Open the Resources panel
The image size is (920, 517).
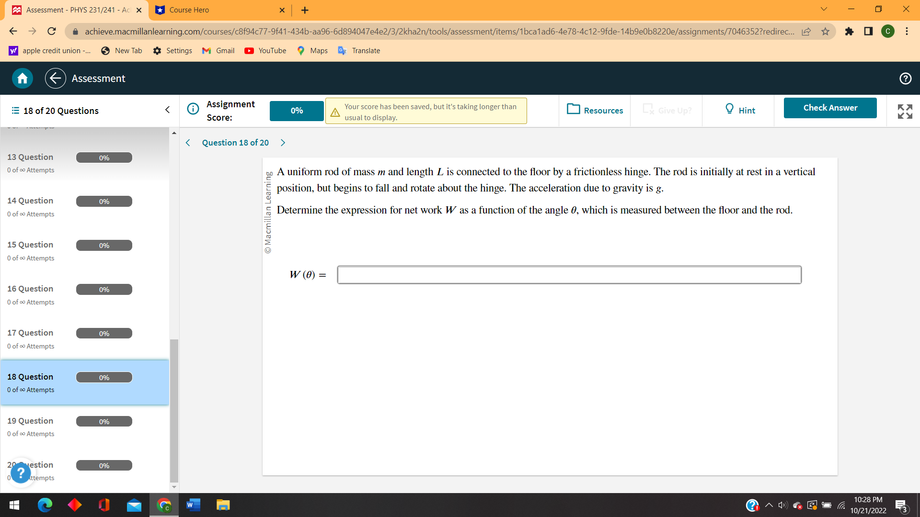(594, 110)
